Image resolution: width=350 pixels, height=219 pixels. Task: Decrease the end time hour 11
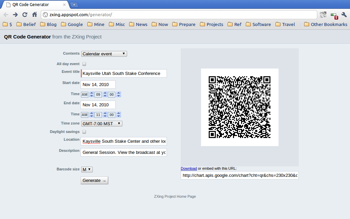(x=105, y=116)
